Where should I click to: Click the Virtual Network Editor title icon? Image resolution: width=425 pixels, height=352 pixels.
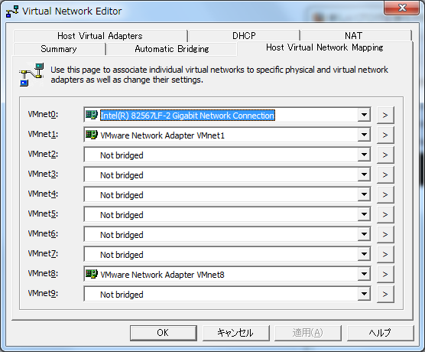tap(12, 11)
